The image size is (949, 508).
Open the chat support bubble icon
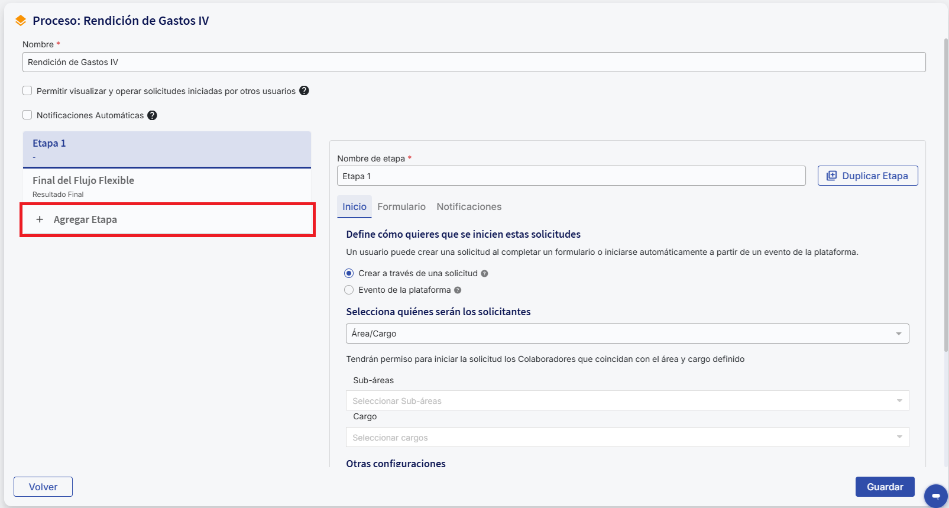(935, 496)
